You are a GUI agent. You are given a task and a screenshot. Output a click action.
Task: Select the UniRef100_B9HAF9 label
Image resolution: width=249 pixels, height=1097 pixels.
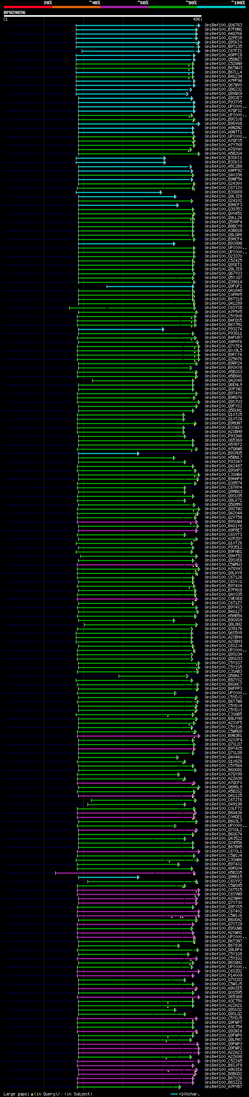coord(223,479)
